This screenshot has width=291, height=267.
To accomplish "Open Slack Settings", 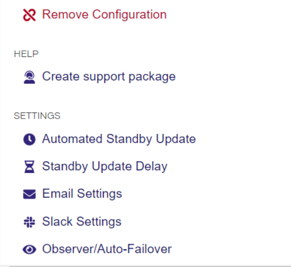I will pyautogui.click(x=82, y=221).
